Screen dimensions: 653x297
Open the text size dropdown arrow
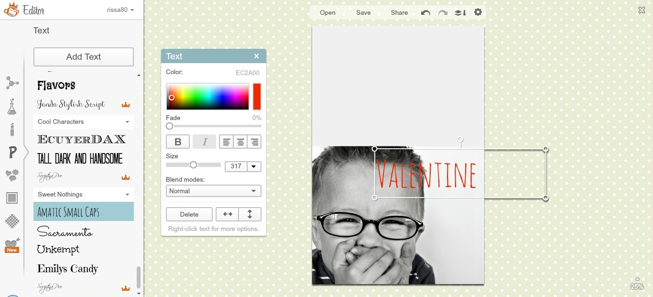(x=254, y=166)
